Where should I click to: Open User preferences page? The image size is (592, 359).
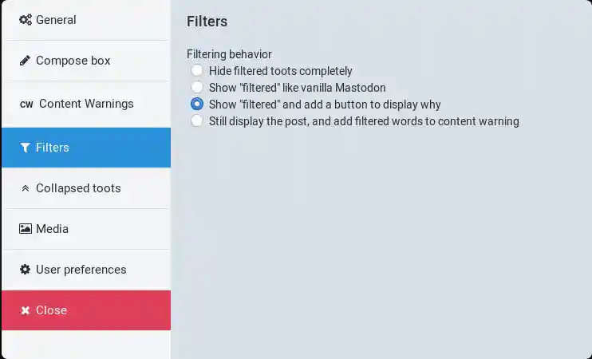(81, 270)
